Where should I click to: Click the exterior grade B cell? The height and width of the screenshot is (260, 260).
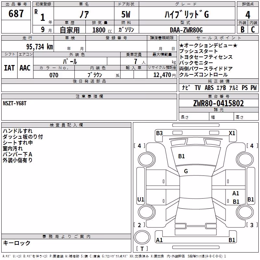pos(242,29)
